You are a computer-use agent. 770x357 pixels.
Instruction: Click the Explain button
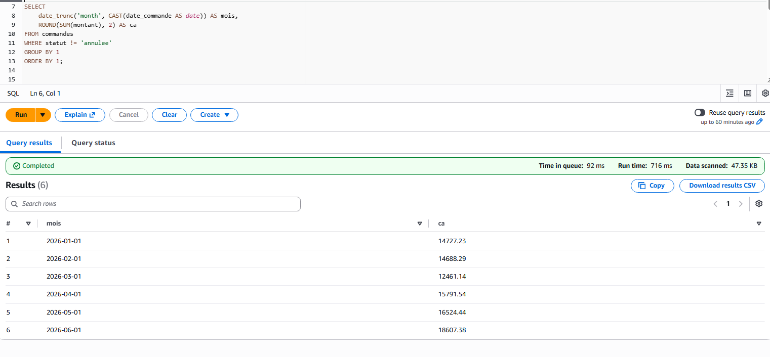(80, 115)
